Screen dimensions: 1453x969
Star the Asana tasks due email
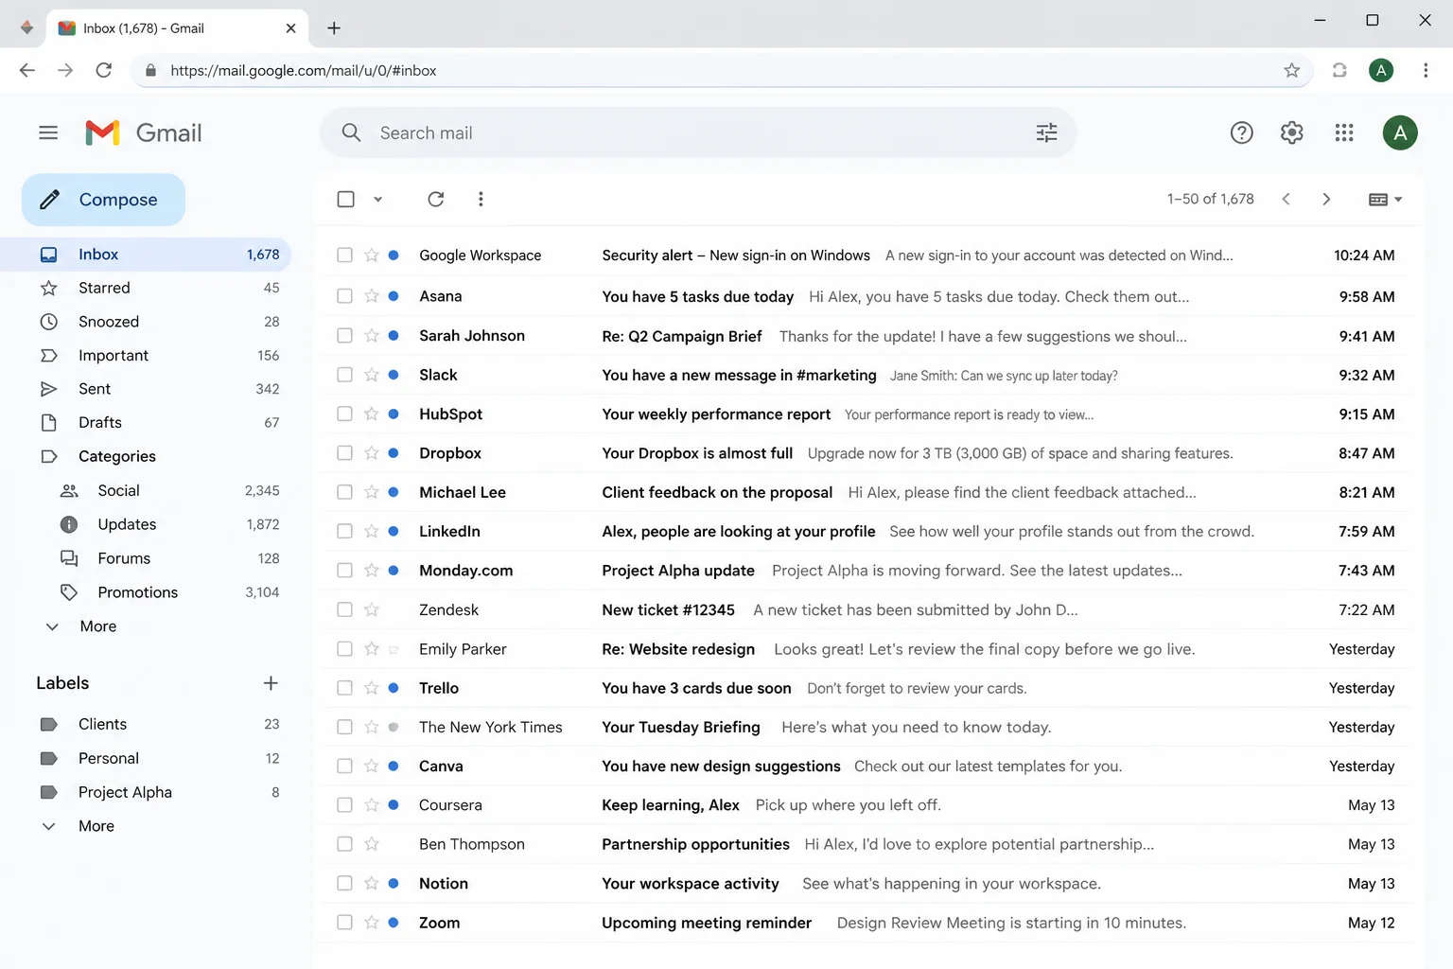(371, 296)
